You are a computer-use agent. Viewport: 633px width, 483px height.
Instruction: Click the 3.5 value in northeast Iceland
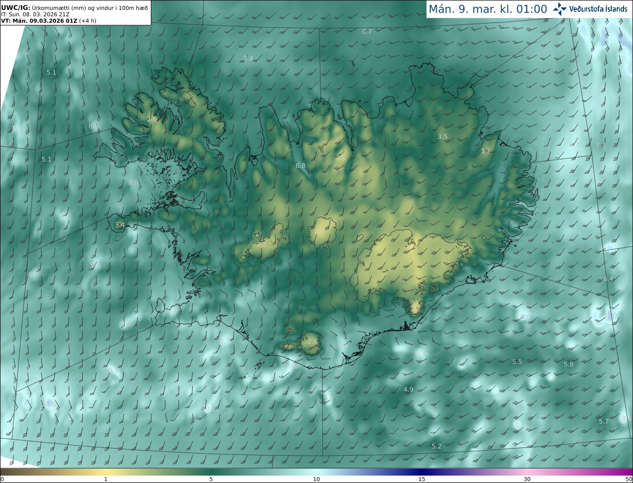tap(443, 136)
